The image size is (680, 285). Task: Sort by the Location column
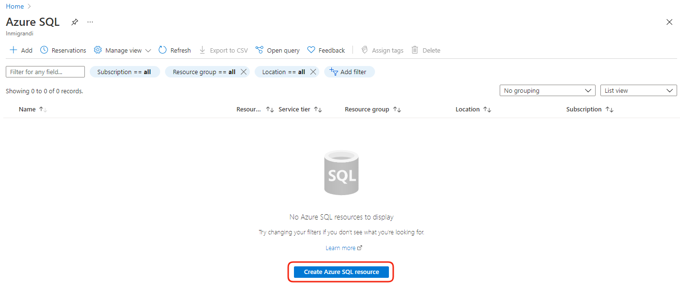tap(473, 110)
